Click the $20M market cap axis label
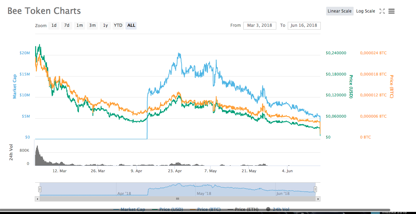 point(25,53)
